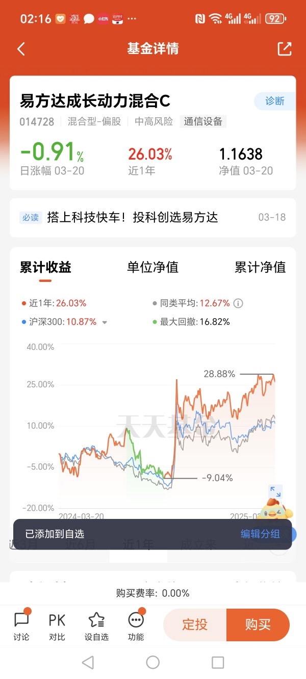This screenshot has width=306, height=679.
Task: Open the 沪深300 benchmark dropdown arrow
Action: (x=105, y=322)
